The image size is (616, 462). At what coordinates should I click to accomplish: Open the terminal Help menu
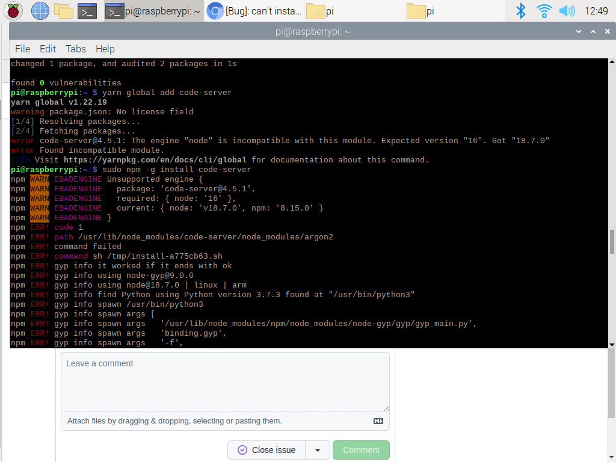point(105,49)
